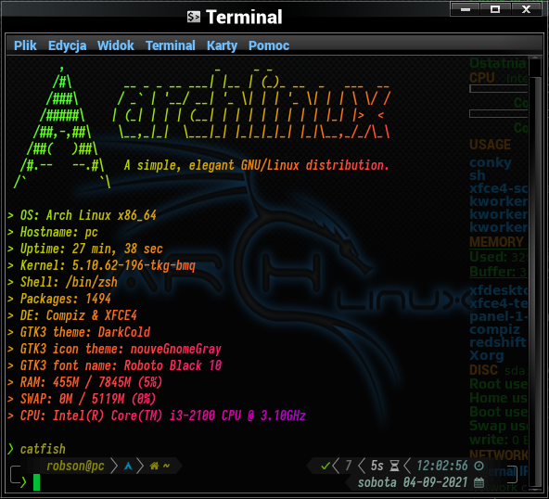
Task: Click the Arch logo icon in prompt
Action: point(128,467)
